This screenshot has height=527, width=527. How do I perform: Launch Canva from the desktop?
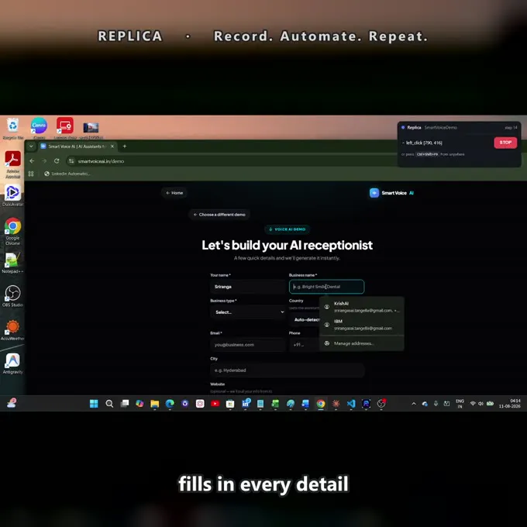coord(39,128)
